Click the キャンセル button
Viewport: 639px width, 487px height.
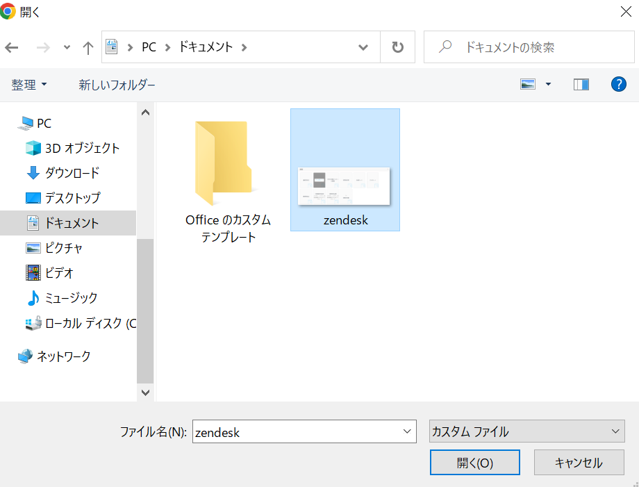(x=579, y=463)
